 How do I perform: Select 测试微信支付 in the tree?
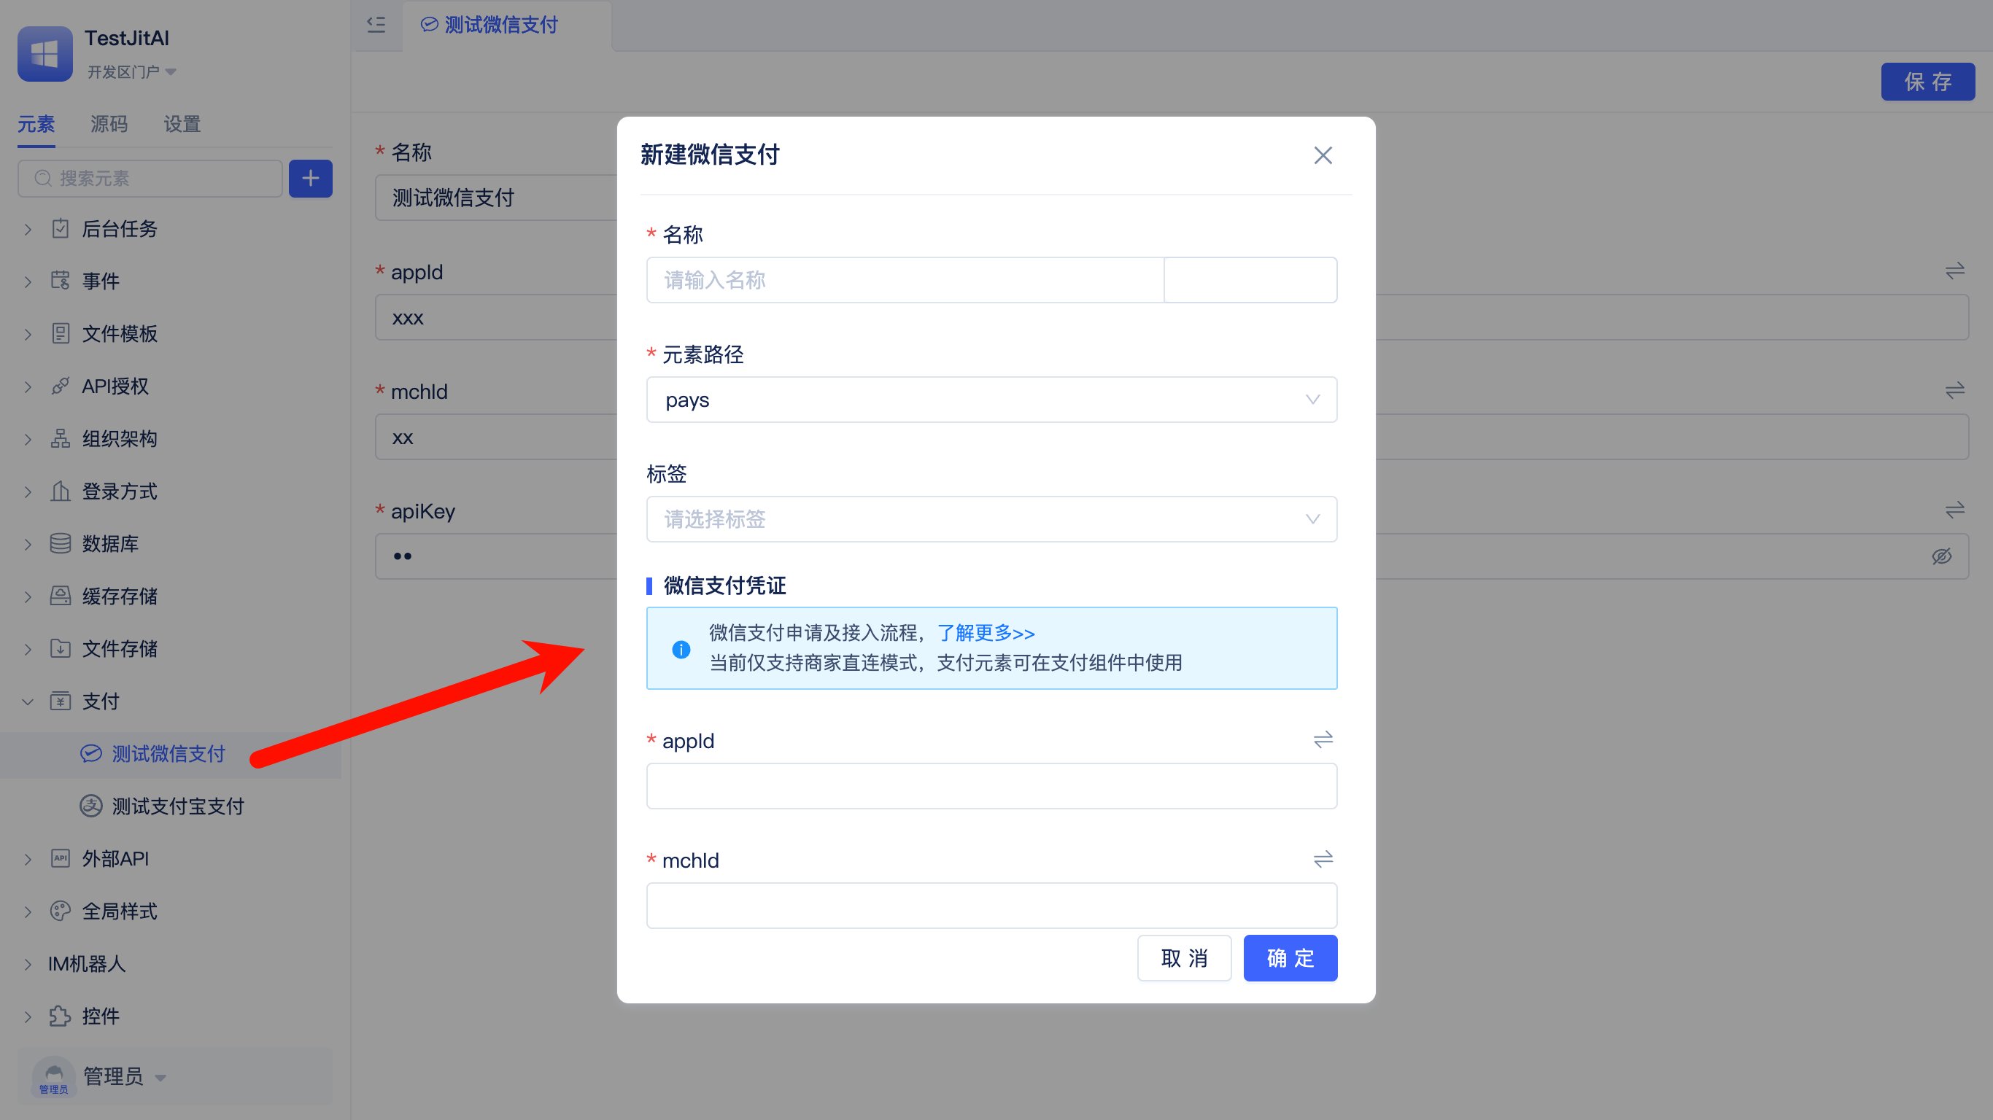(169, 753)
